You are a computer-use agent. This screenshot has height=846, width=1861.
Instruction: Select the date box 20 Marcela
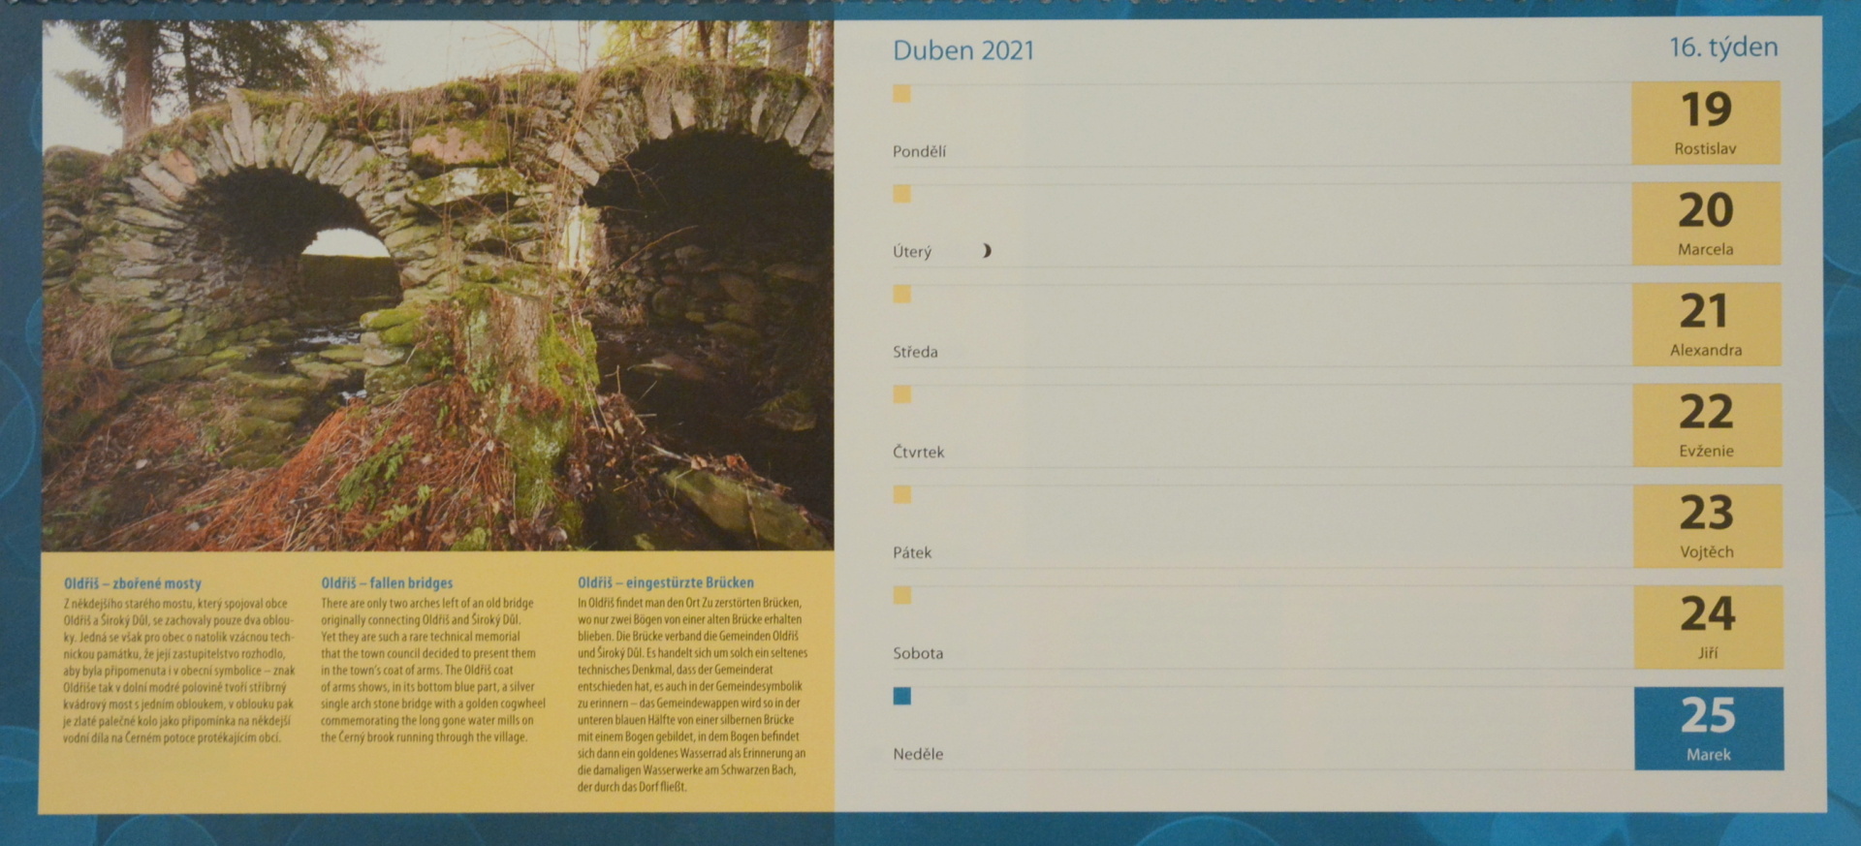click(x=1706, y=223)
